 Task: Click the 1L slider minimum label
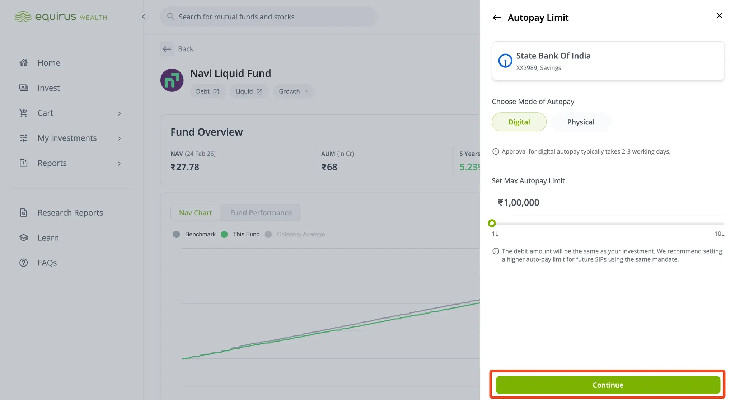point(495,234)
